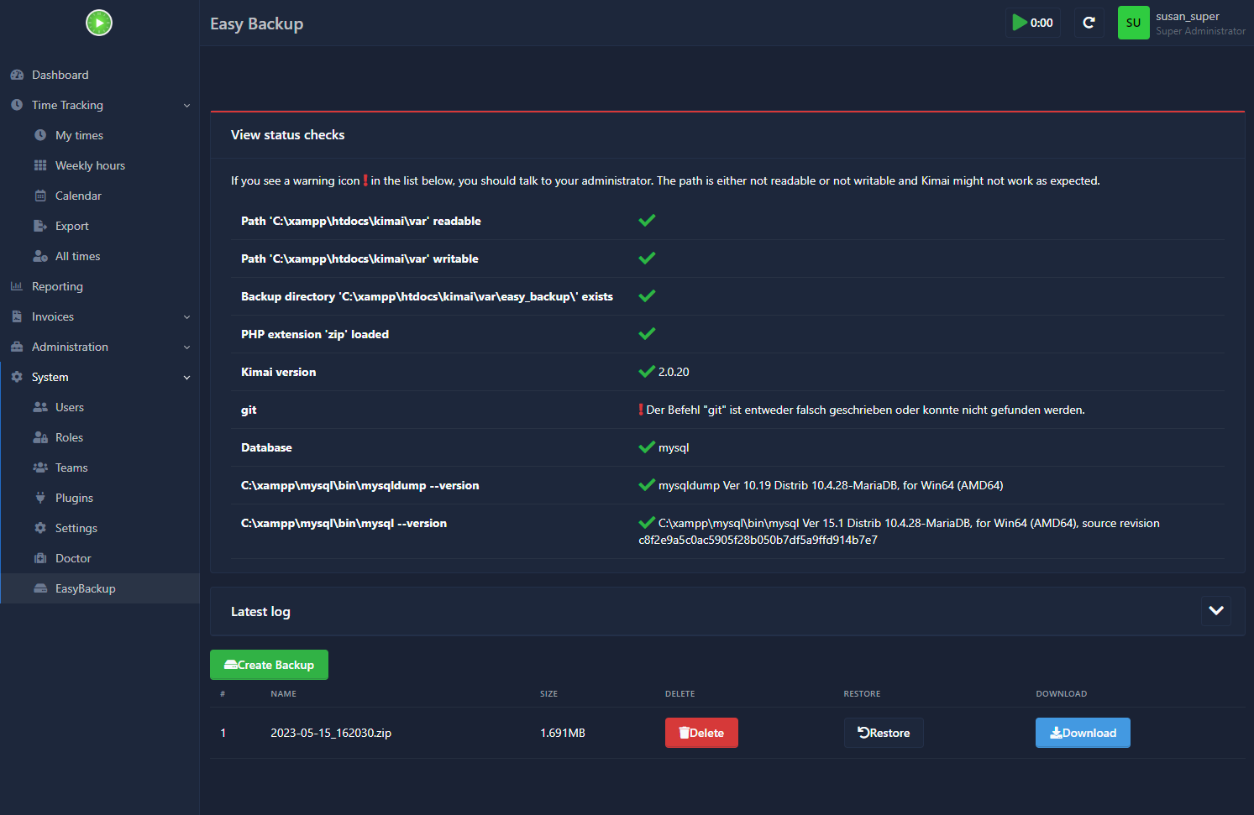Open the Reporting chart icon
Screen dimensions: 1254x815
pos(17,286)
